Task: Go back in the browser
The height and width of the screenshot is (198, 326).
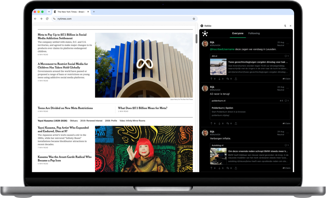Action: (35, 19)
